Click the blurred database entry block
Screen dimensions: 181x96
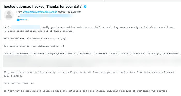[x=92, y=61]
